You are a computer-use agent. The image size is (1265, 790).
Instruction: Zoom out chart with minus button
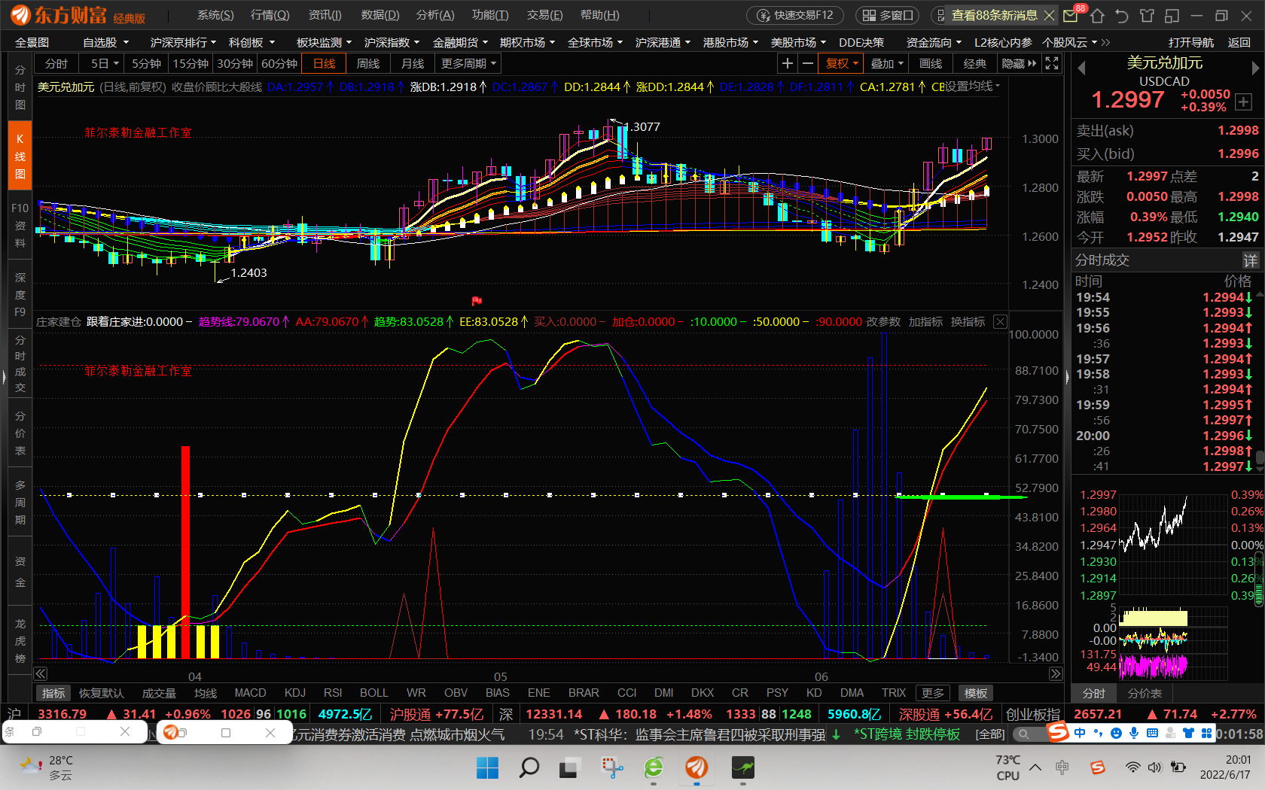807,64
